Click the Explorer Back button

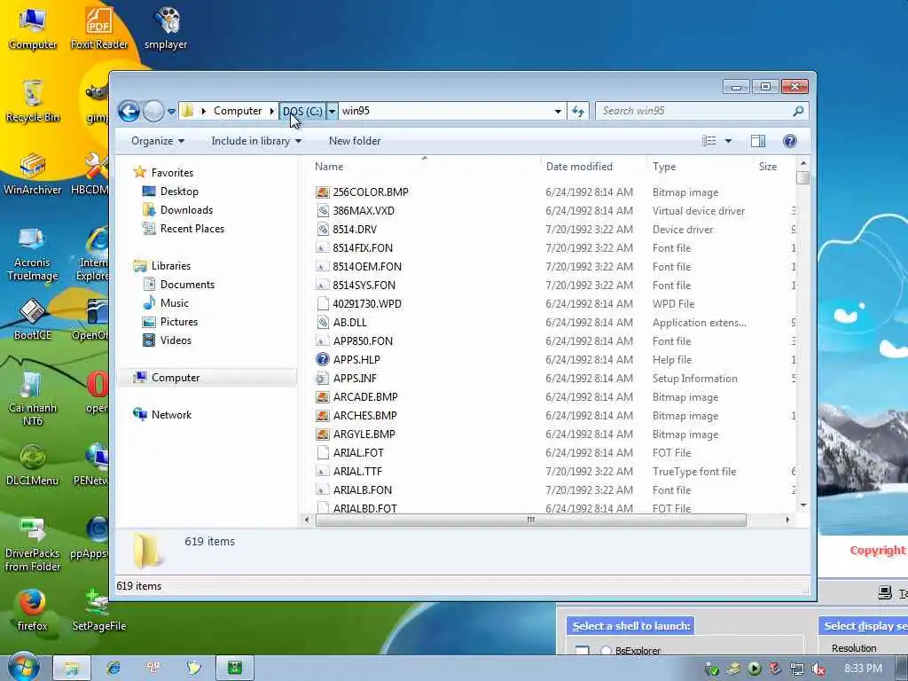point(129,111)
